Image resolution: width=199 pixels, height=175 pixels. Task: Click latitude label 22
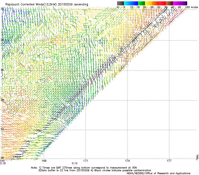pos(2,129)
